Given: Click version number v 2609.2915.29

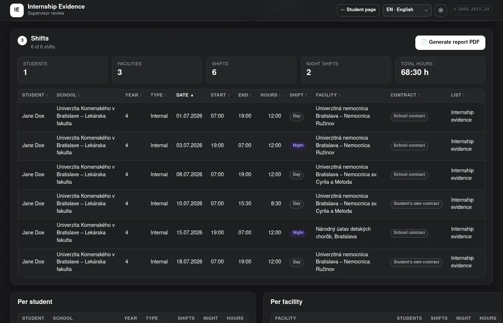Looking at the screenshot, I should point(471,10).
